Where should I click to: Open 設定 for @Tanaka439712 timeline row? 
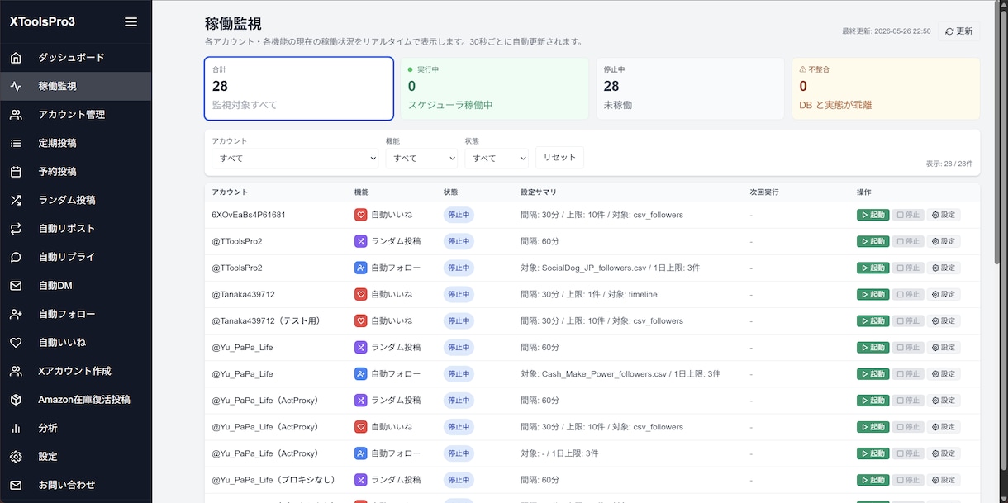[x=944, y=294]
